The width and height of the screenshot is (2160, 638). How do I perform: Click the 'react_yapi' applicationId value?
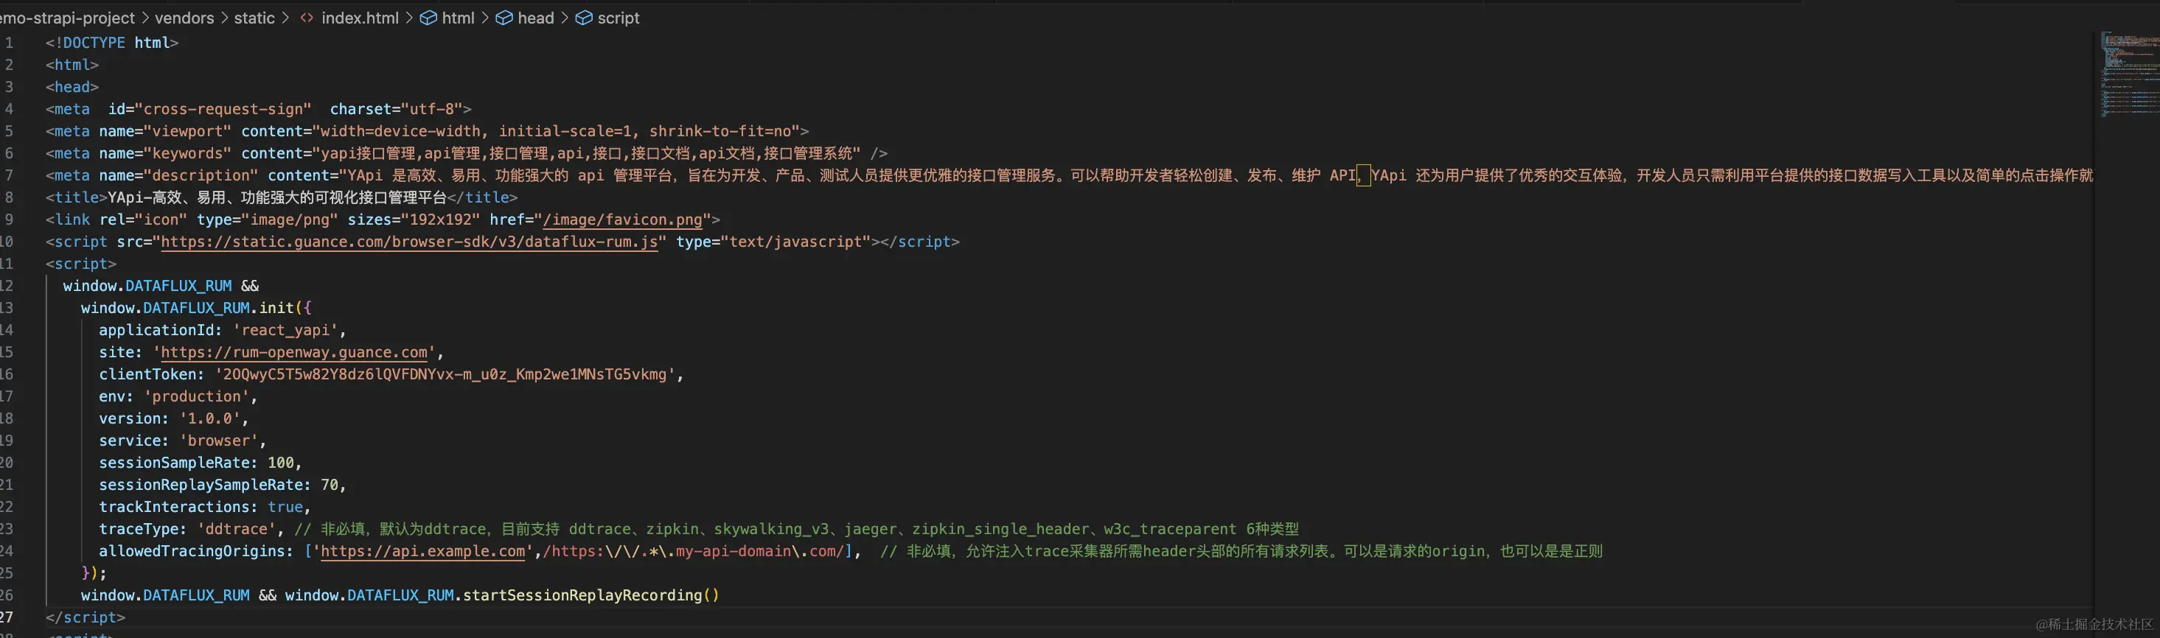click(285, 330)
